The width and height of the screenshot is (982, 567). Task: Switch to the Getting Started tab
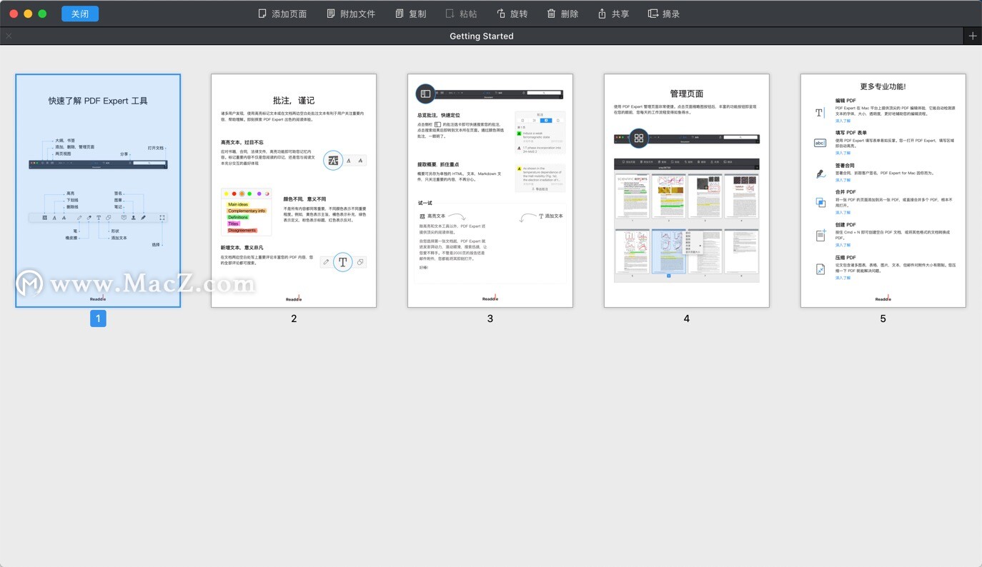[x=481, y=36]
